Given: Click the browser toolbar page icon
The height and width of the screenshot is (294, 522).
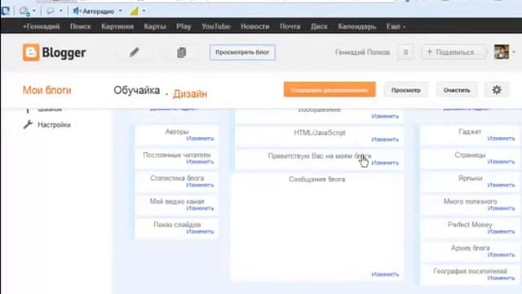Looking at the screenshot, I should [x=24, y=11].
